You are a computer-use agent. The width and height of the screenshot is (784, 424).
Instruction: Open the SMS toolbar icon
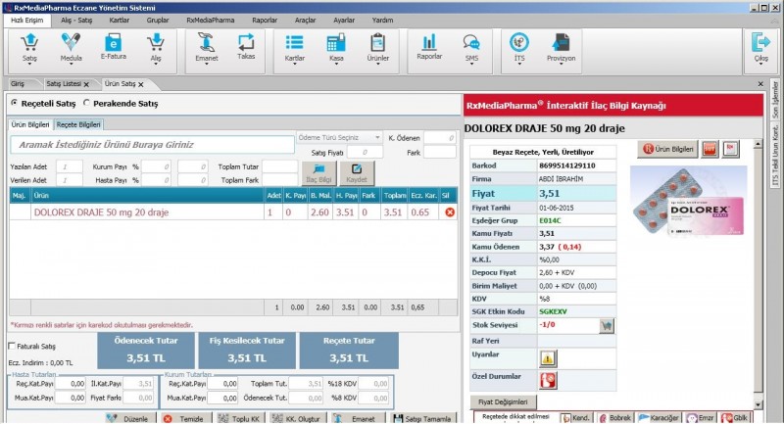coord(471,45)
